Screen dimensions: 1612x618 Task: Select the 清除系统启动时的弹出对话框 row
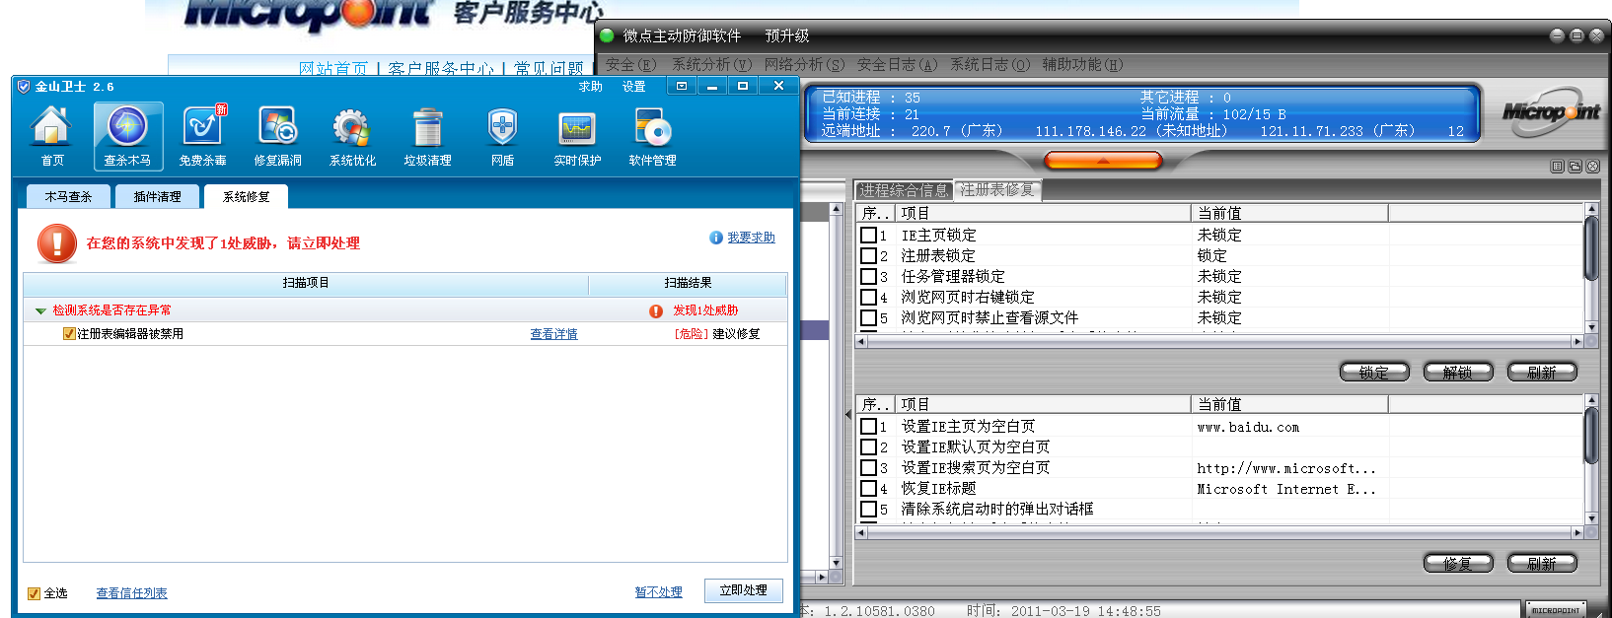[1219, 510]
